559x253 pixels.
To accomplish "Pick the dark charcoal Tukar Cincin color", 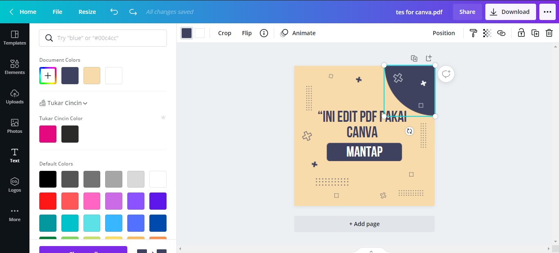I will click(70, 134).
